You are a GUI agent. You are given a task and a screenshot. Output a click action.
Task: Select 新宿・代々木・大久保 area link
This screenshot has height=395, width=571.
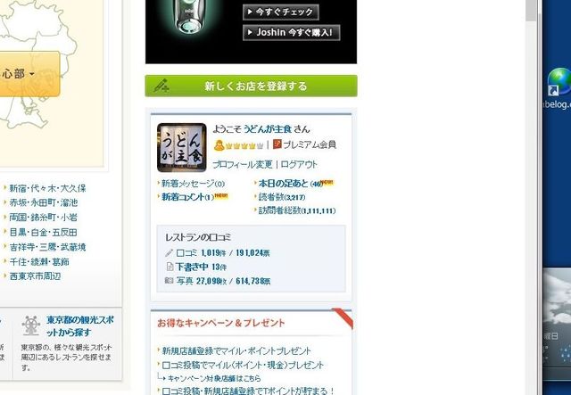(47, 188)
